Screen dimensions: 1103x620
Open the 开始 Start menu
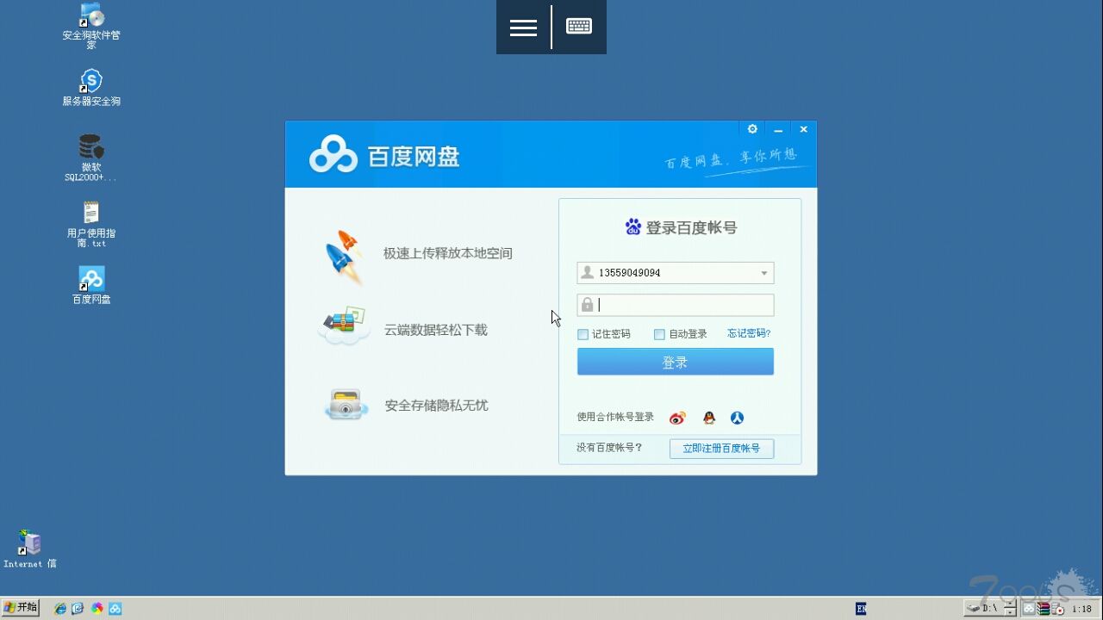pos(21,607)
